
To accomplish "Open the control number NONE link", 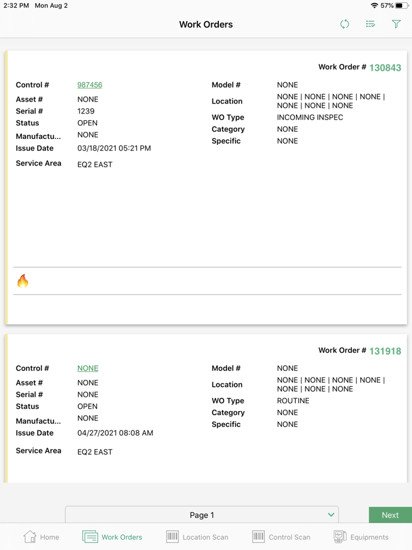I will point(87,367).
